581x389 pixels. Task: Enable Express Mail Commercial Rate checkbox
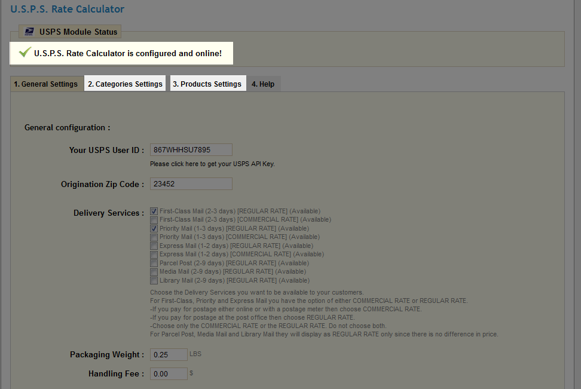point(154,255)
